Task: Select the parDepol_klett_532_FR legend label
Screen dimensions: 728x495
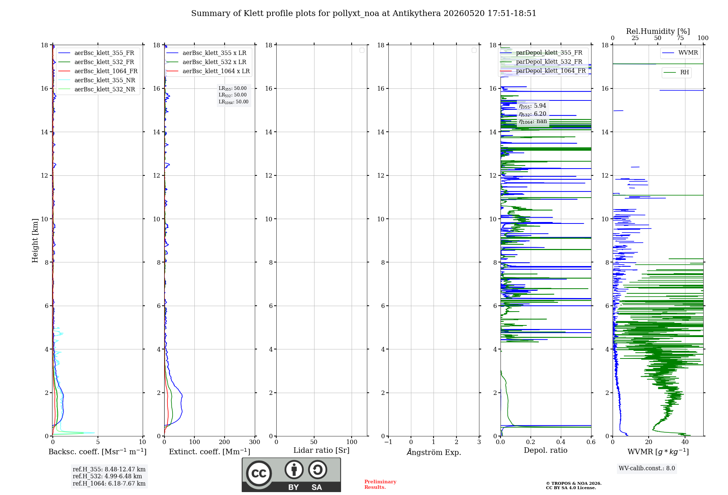Action: point(549,62)
